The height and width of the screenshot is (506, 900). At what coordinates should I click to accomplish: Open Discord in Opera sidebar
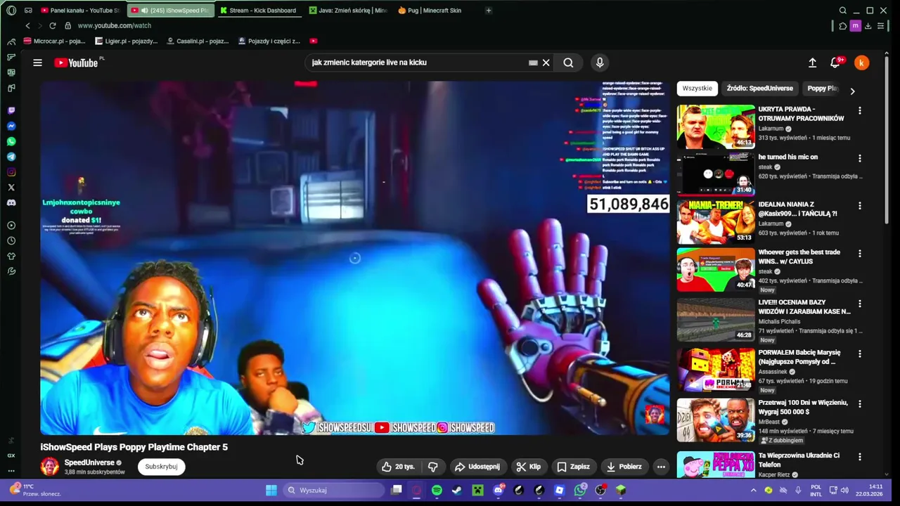click(11, 203)
